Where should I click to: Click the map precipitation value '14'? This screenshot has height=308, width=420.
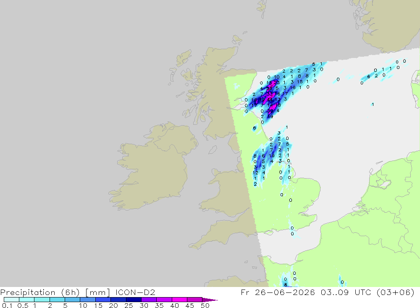click(x=270, y=105)
